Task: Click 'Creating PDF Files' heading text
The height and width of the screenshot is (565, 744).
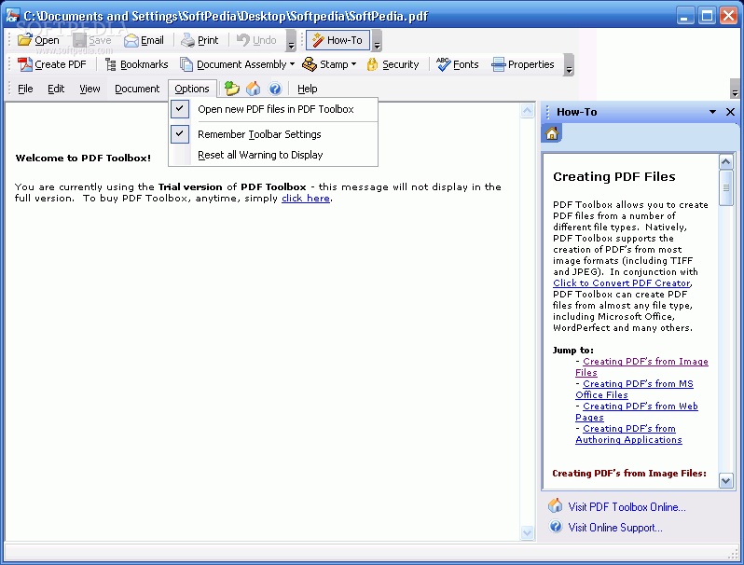Action: point(614,177)
